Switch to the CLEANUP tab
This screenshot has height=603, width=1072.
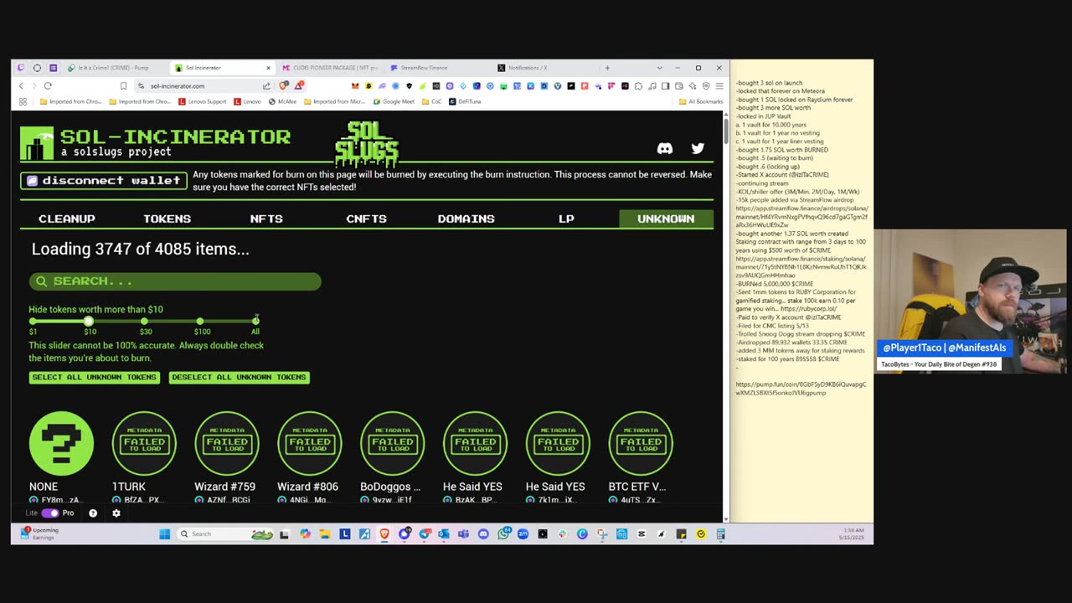tap(67, 219)
